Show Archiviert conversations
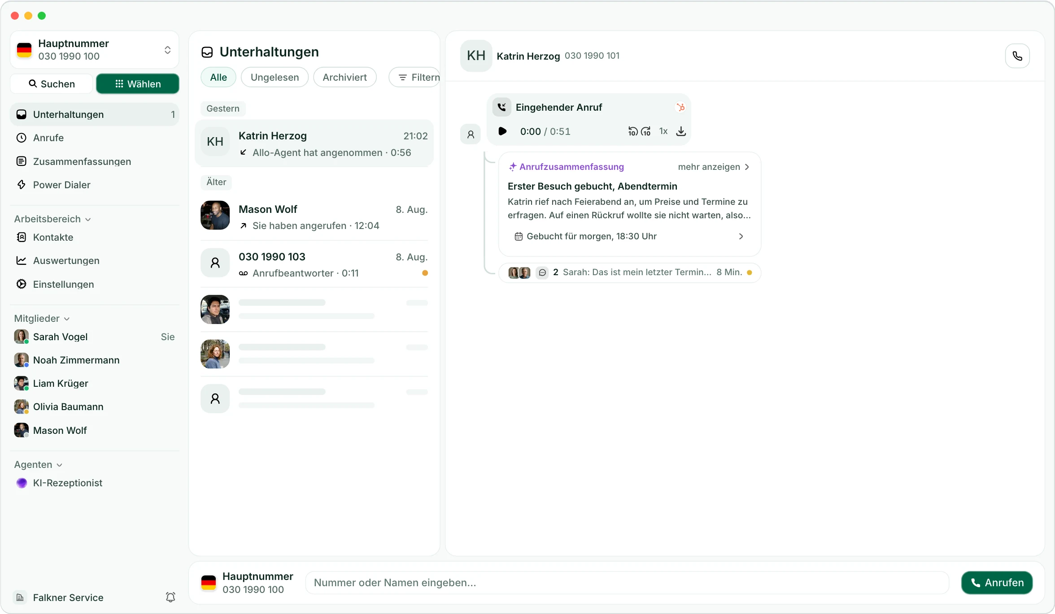The image size is (1055, 614). coord(344,77)
